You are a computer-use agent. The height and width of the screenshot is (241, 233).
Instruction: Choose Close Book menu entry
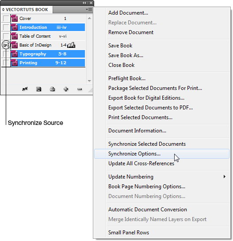pyautogui.click(x=162, y=65)
